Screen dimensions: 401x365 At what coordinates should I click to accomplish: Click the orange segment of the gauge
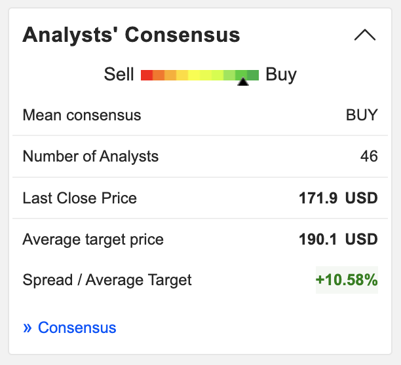159,75
